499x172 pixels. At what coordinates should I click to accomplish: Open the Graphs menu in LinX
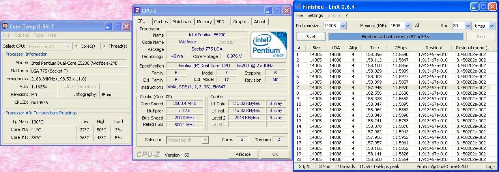[x=335, y=15]
